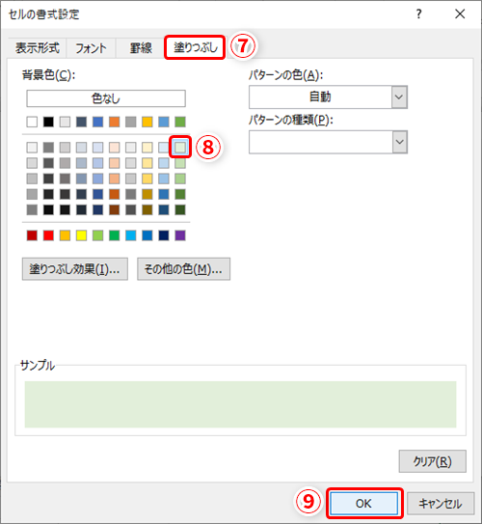
Task: Choose the yellow standard color swatch
Action: pos(81,235)
